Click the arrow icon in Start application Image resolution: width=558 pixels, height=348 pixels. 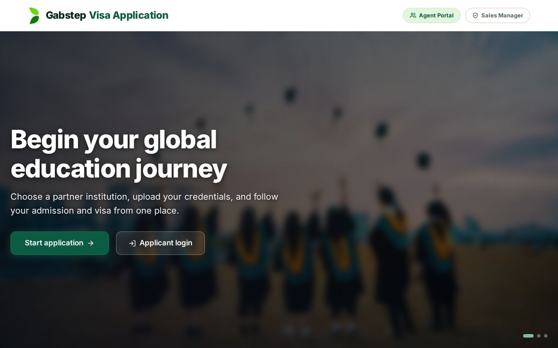91,243
